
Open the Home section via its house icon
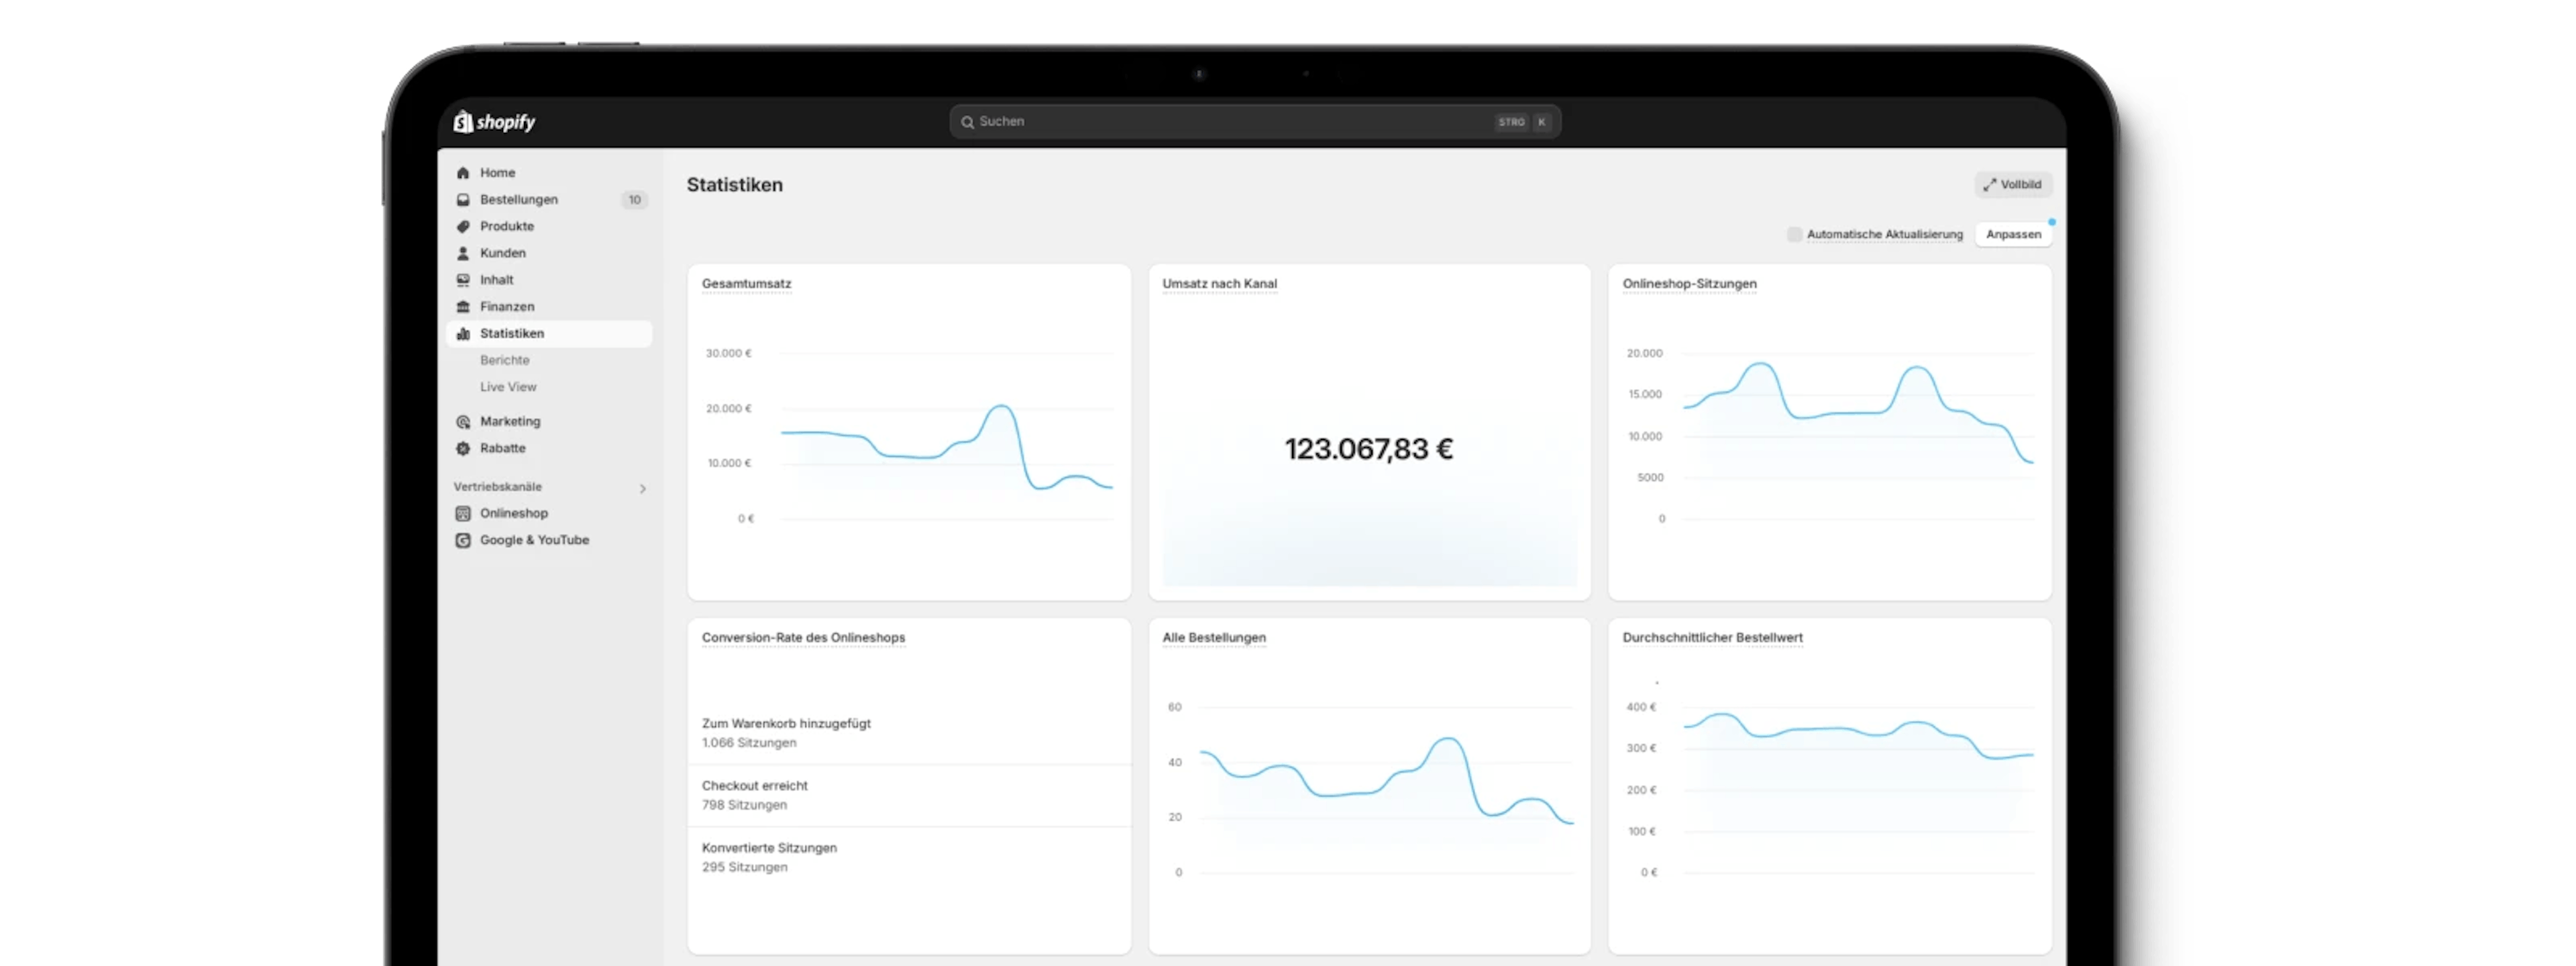coord(463,172)
